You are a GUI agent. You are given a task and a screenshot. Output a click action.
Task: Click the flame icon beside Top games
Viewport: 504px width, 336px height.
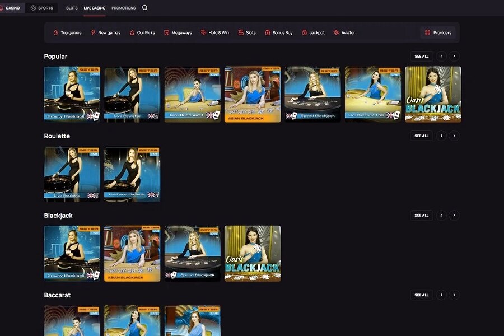[x=55, y=32]
